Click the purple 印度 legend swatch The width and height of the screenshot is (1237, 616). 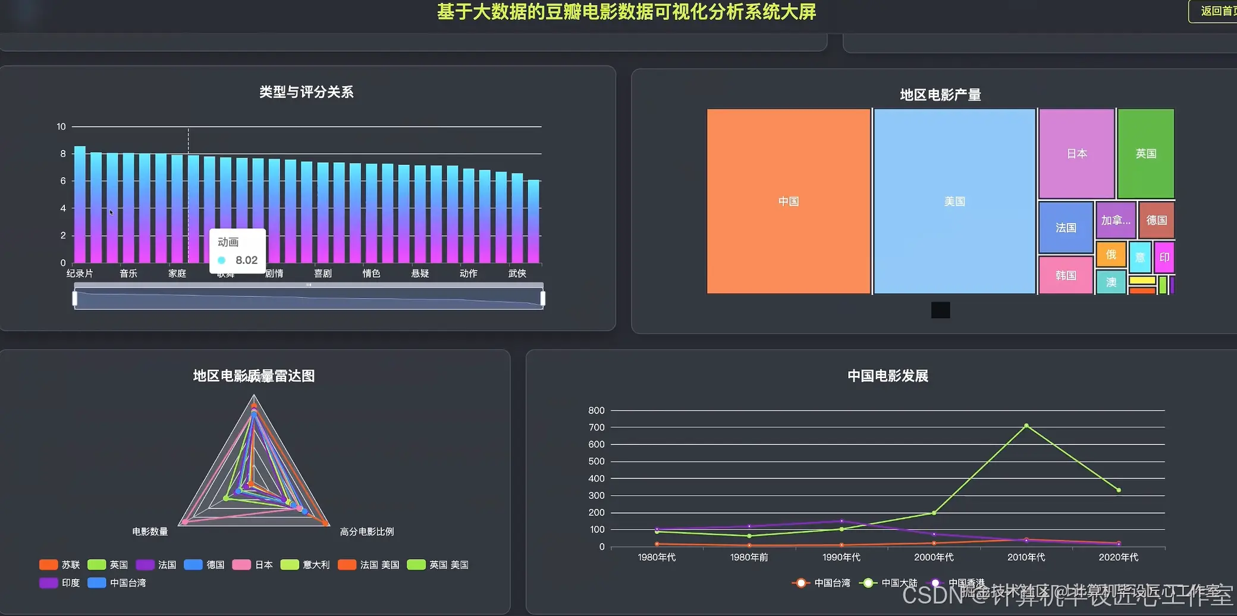coord(48,583)
